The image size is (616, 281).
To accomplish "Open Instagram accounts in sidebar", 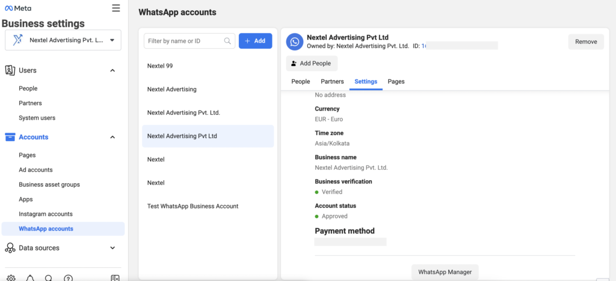I will coord(46,214).
